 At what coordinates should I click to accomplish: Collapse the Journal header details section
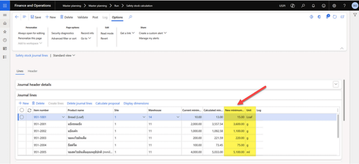336,84
